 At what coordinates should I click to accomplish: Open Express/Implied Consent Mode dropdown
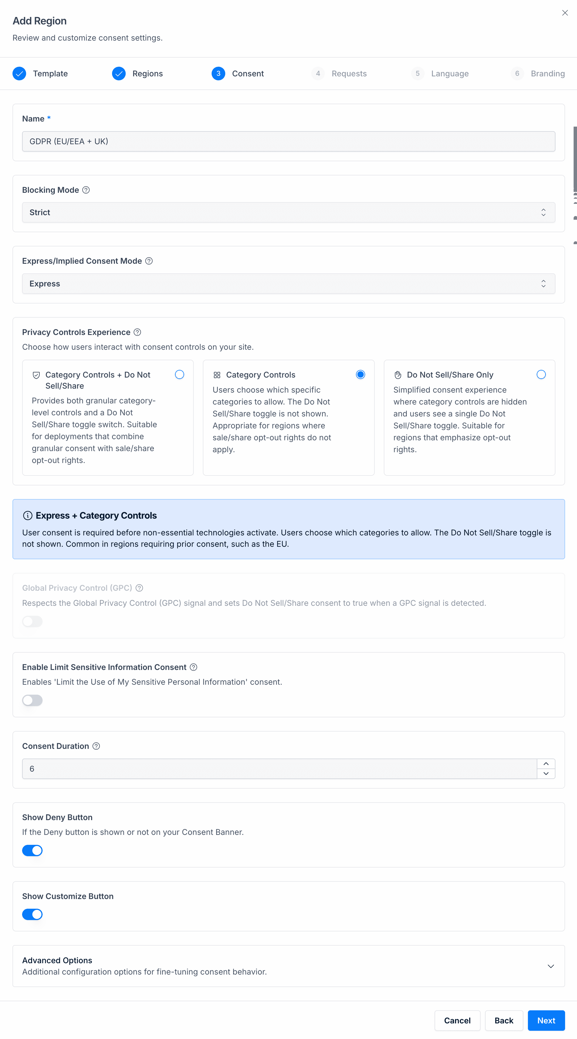pyautogui.click(x=288, y=284)
